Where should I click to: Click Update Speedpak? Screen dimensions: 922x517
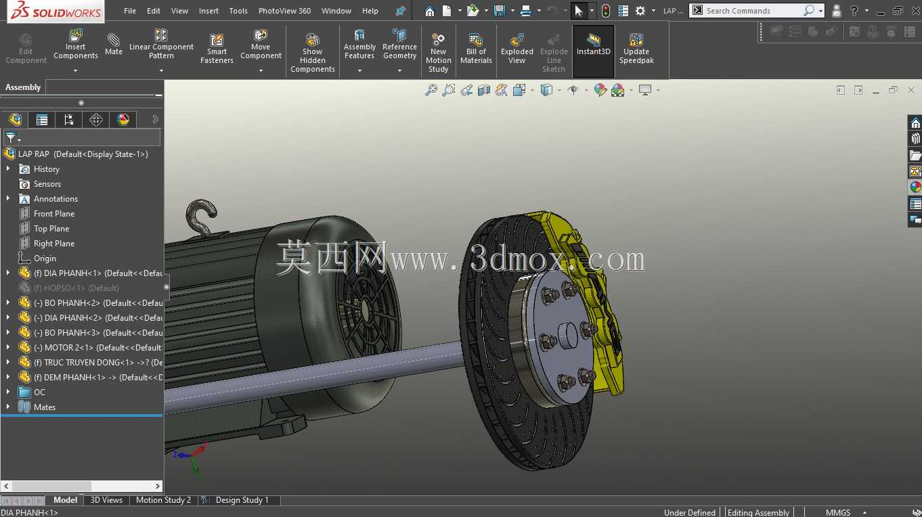[637, 49]
